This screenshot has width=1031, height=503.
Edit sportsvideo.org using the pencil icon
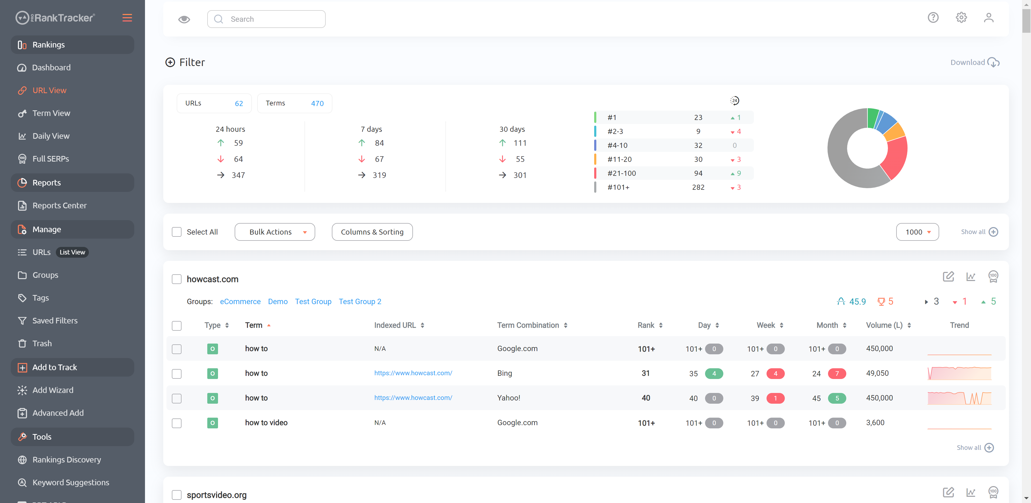(x=948, y=492)
